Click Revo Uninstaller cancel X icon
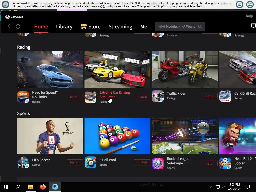Image resolution: width=256 pixels, height=192 pixels. 250,5
